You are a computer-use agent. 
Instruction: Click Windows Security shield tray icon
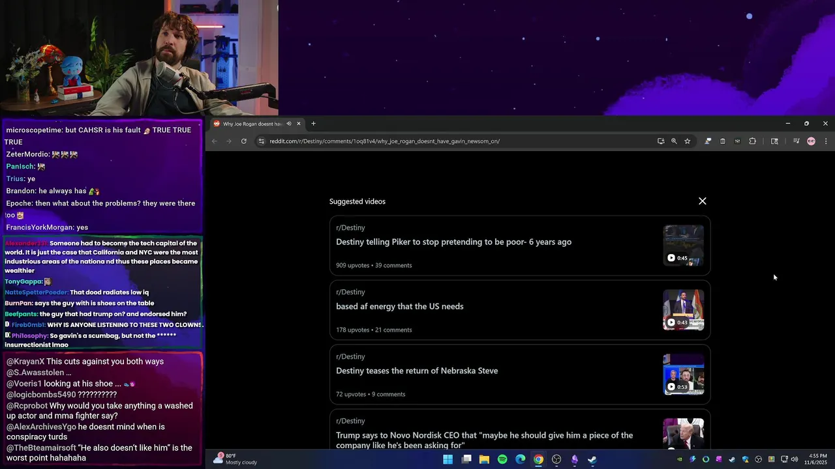point(745,459)
